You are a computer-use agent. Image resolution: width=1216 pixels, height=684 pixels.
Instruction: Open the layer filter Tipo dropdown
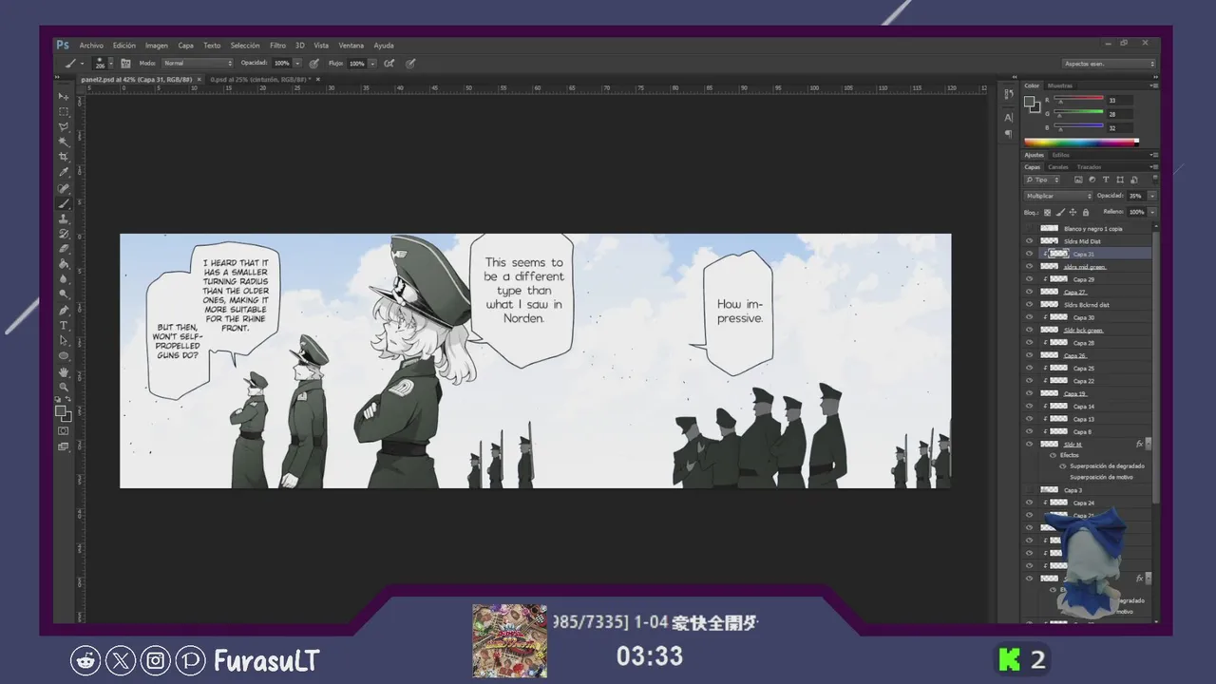tap(1042, 180)
